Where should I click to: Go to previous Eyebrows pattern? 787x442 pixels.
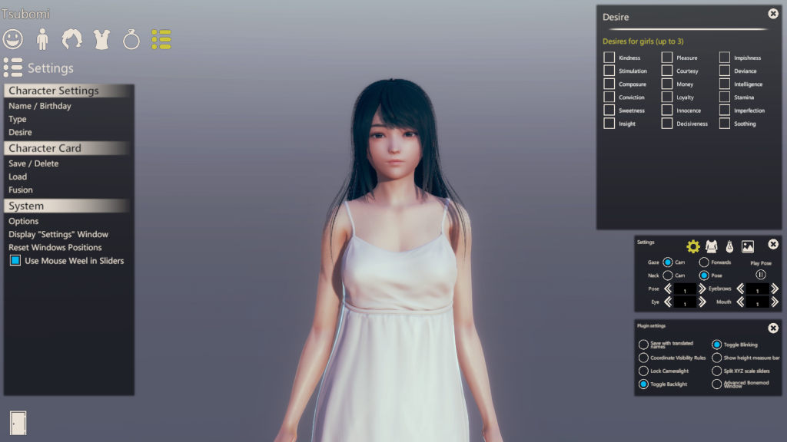click(x=741, y=289)
